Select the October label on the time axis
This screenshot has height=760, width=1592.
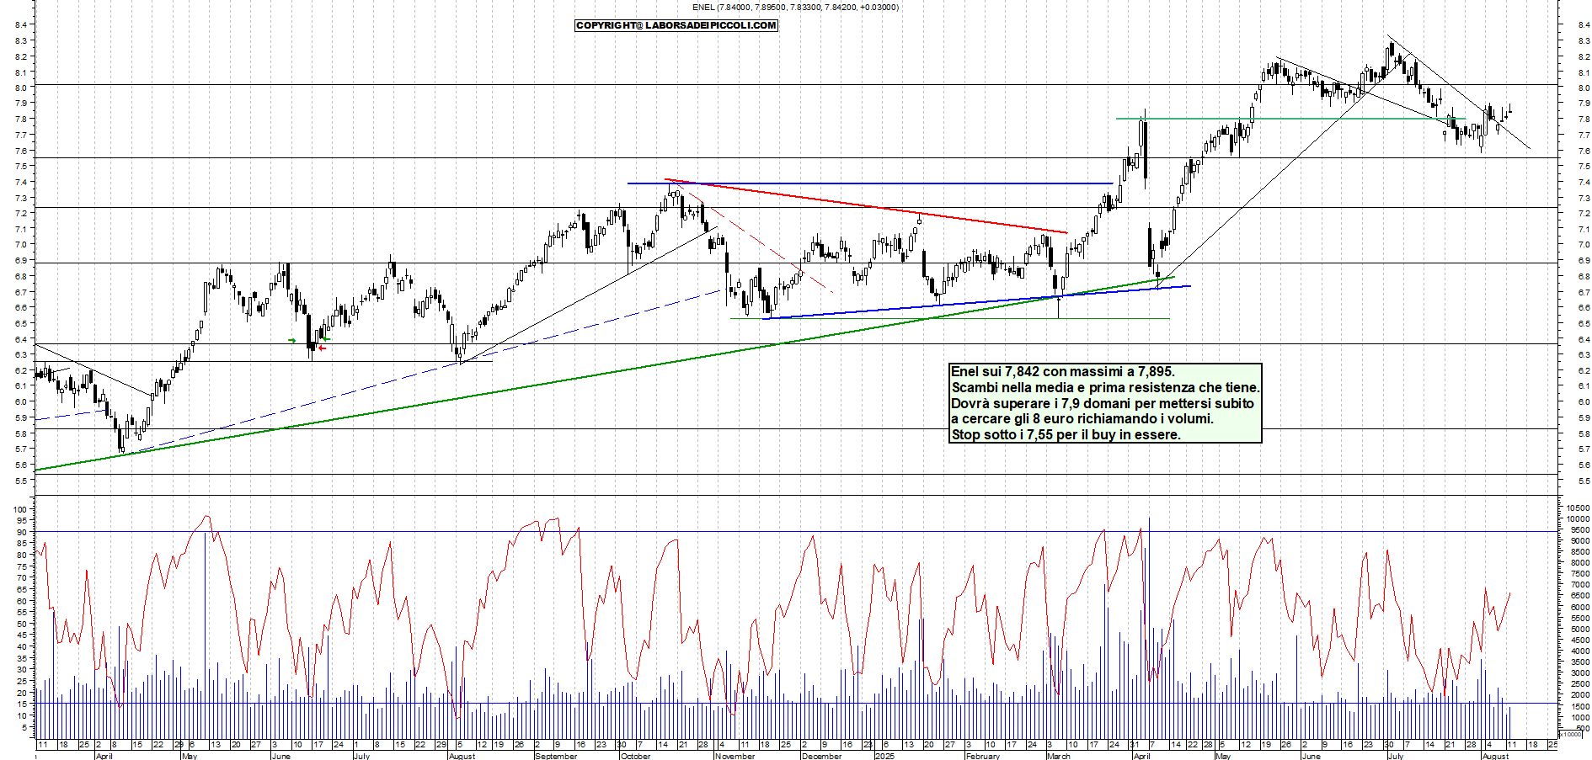tap(635, 756)
